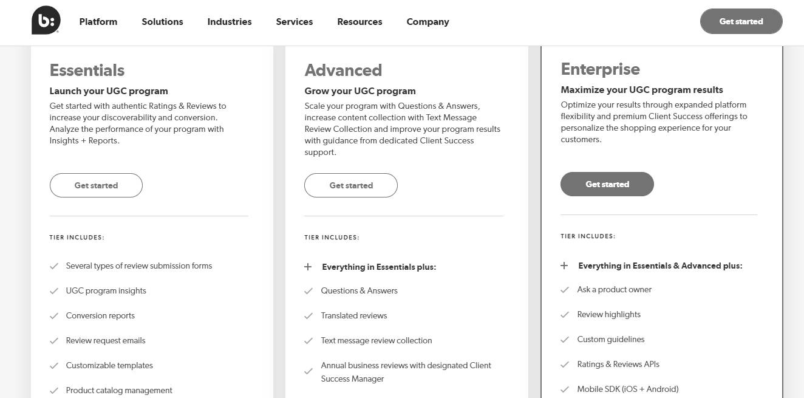Click the Bazaarvoice logo icon
The image size is (804, 398).
point(46,20)
